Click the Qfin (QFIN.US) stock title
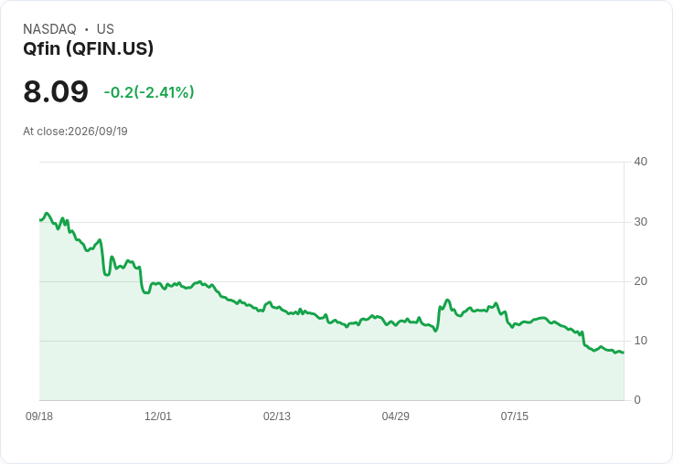673x464 pixels. 88,48
